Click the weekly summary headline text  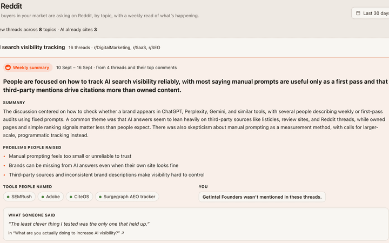coord(195,86)
